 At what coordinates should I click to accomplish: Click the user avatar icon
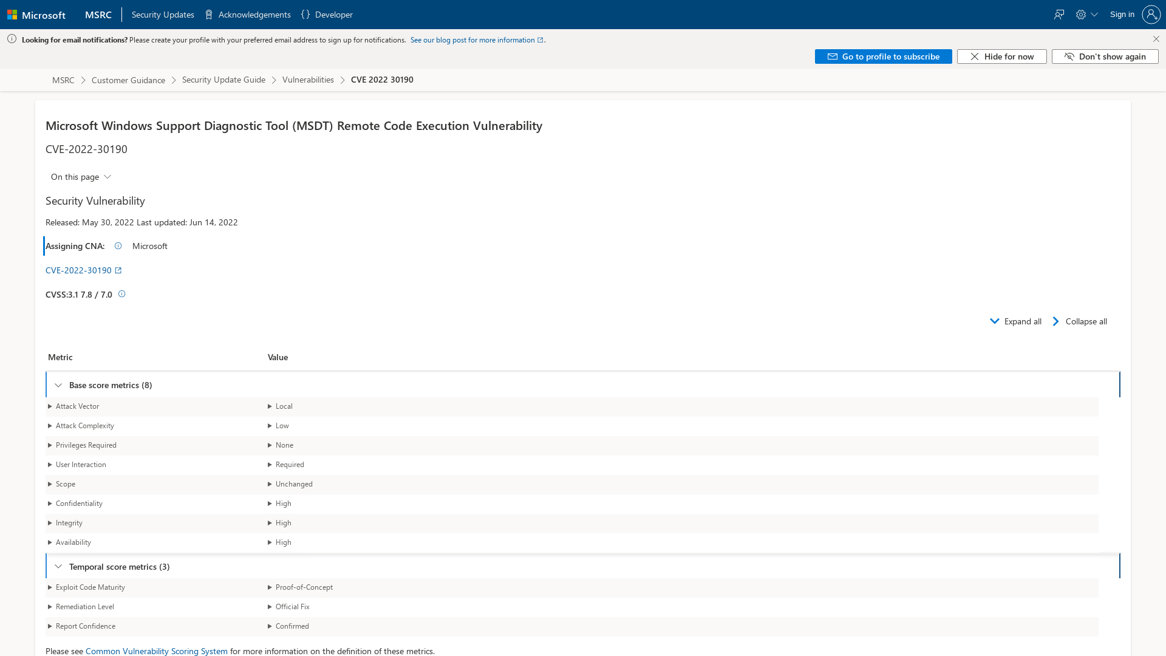1151,15
